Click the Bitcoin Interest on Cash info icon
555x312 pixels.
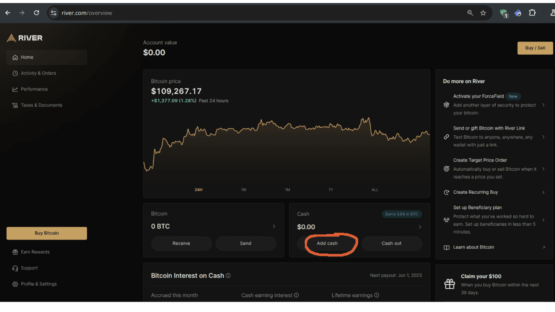(229, 276)
